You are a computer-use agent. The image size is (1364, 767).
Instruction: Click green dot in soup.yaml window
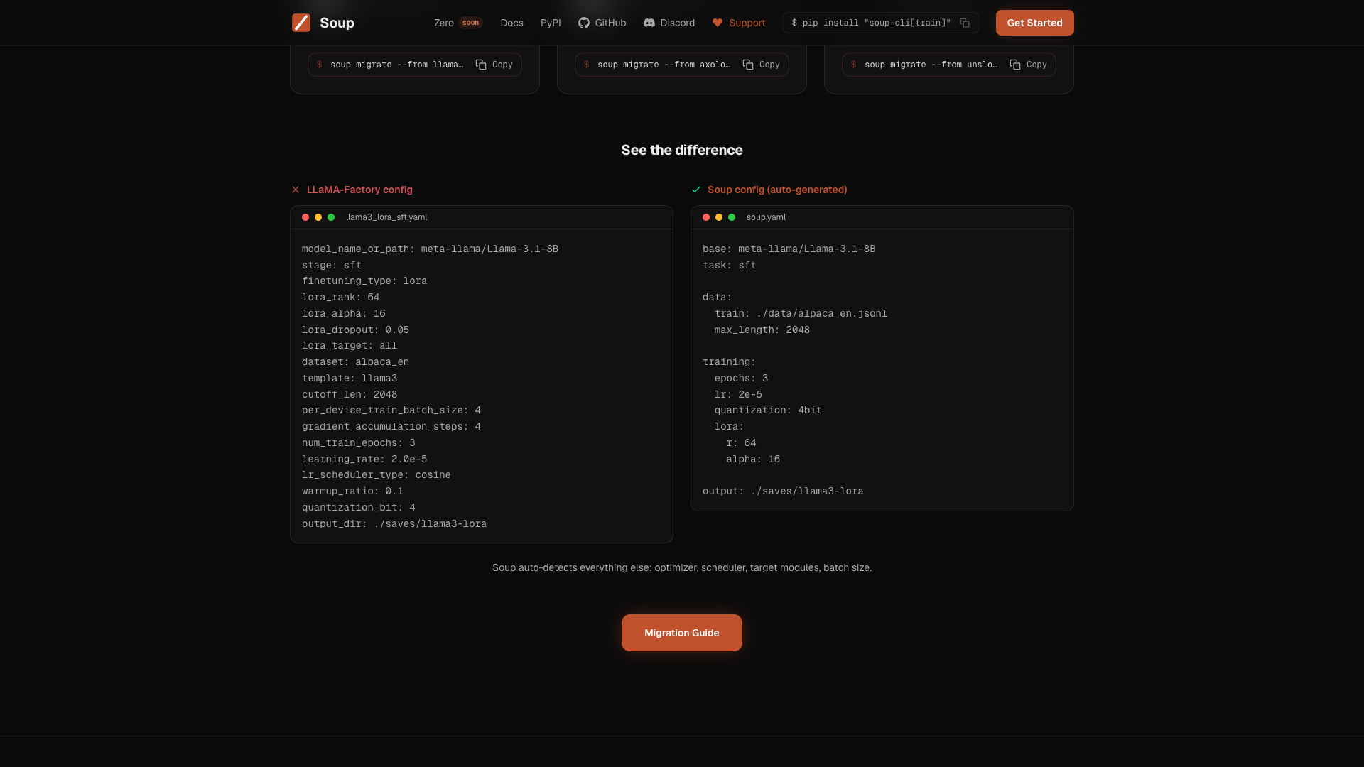(732, 217)
